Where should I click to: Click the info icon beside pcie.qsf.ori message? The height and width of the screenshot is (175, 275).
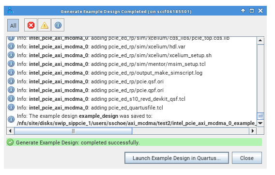[11, 81]
